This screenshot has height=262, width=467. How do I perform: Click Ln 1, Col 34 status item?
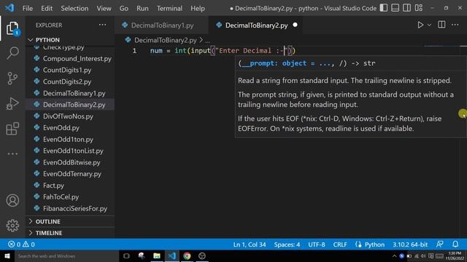(x=250, y=245)
